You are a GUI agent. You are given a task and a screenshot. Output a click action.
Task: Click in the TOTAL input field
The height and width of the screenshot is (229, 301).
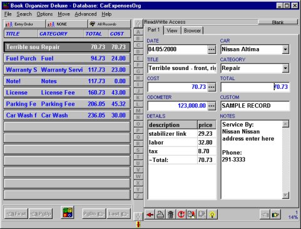click(255, 87)
